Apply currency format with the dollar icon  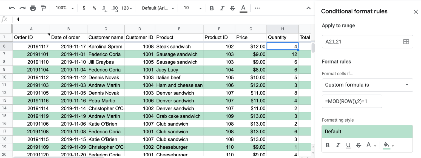[84, 8]
